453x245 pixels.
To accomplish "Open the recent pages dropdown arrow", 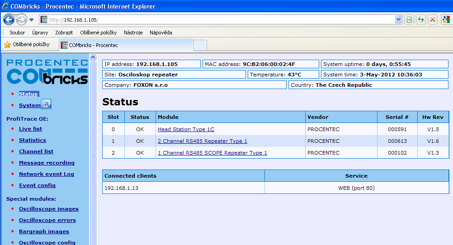I will 32,20.
